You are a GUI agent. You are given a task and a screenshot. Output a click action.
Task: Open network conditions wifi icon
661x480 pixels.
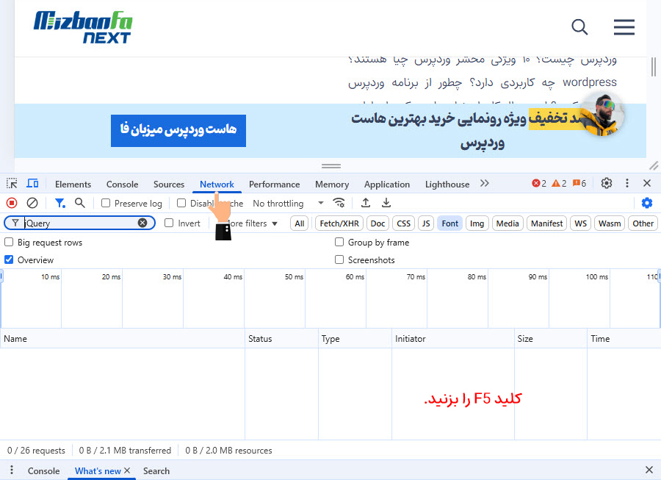(339, 204)
